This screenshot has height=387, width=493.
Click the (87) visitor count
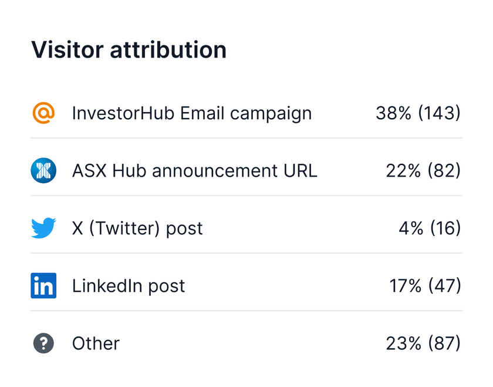444,343
